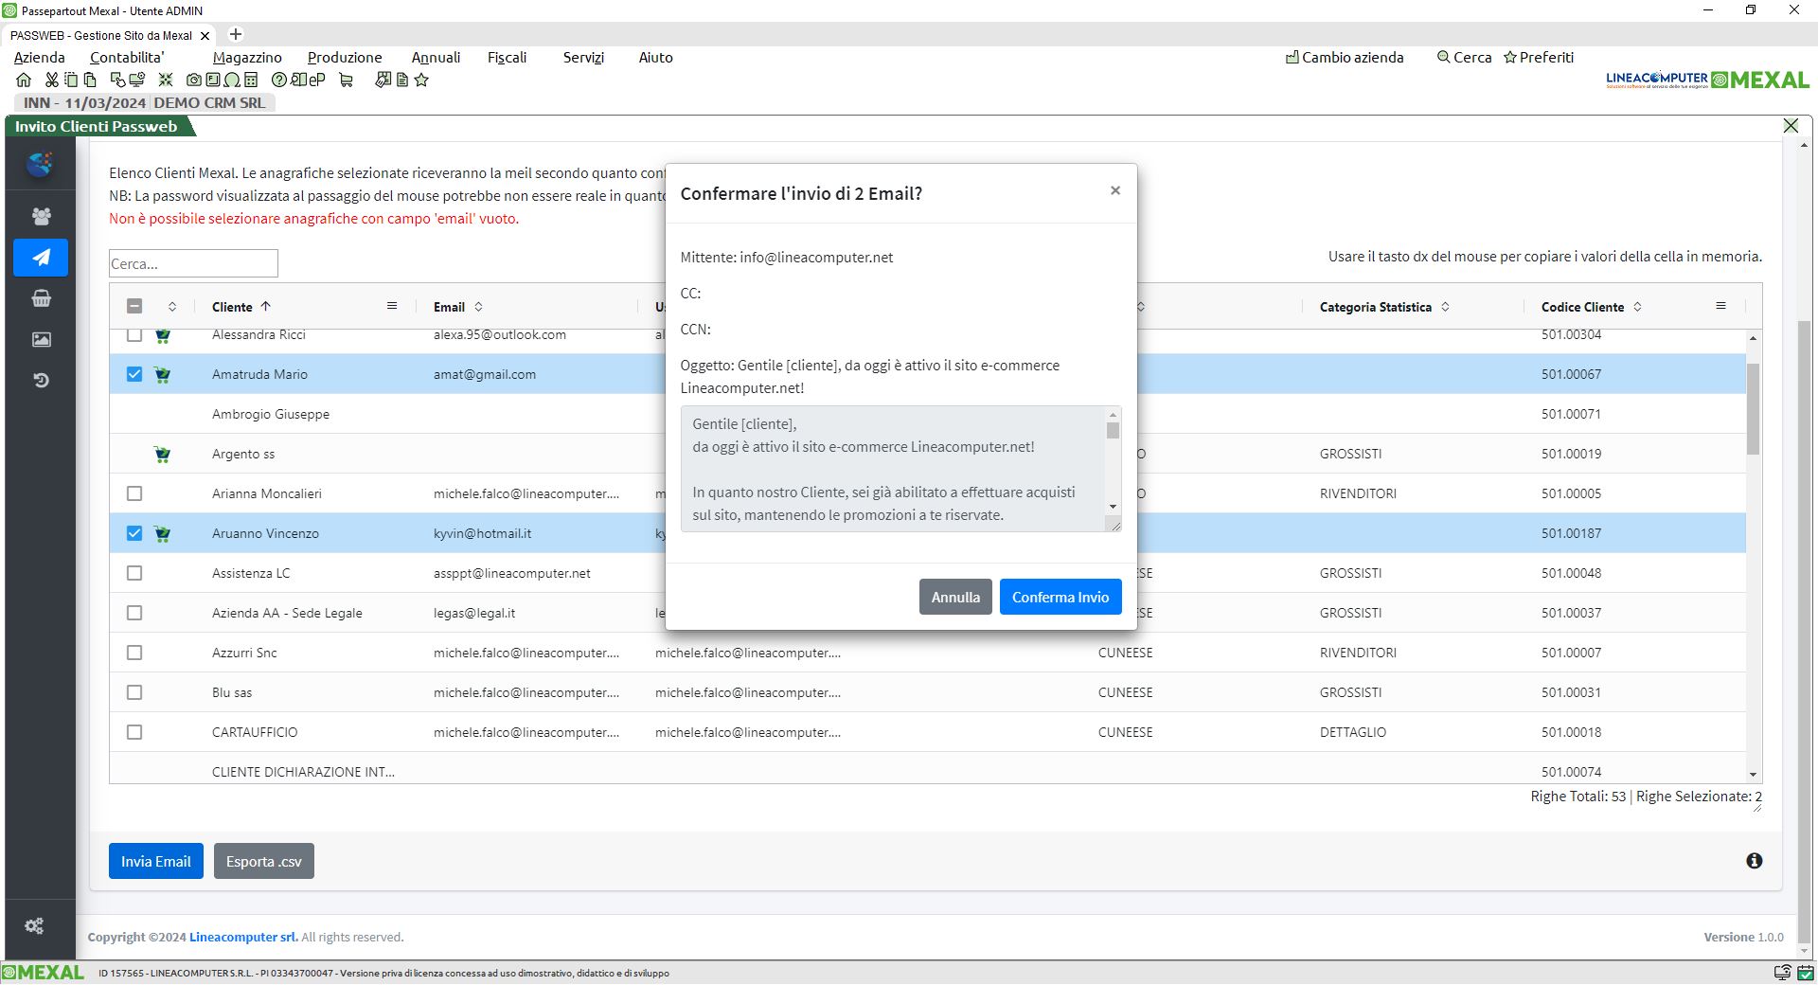This screenshot has height=985, width=1818.
Task: Check the Arianna Moncalieri row checkbox
Action: pos(134,493)
